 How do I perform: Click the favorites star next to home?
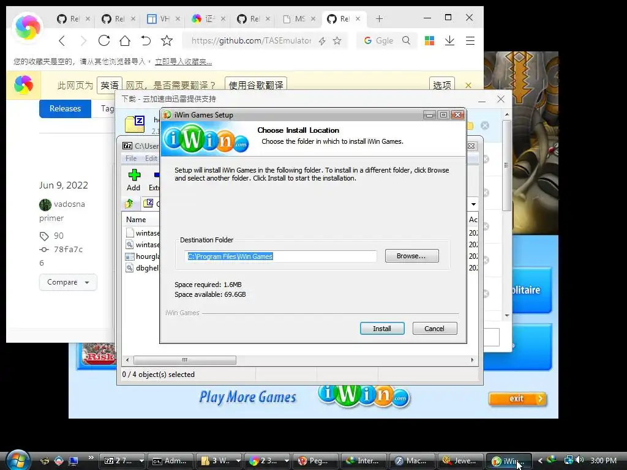[167, 40]
